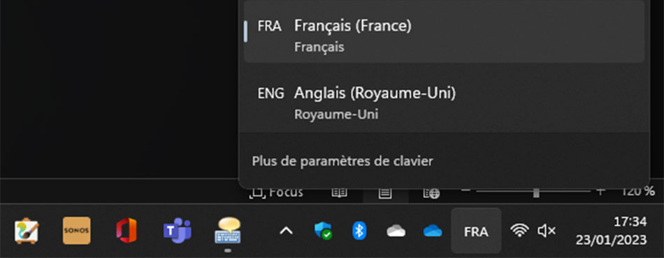Open the blue OneDrive cloud tray icon
664x258 pixels.
tap(433, 231)
